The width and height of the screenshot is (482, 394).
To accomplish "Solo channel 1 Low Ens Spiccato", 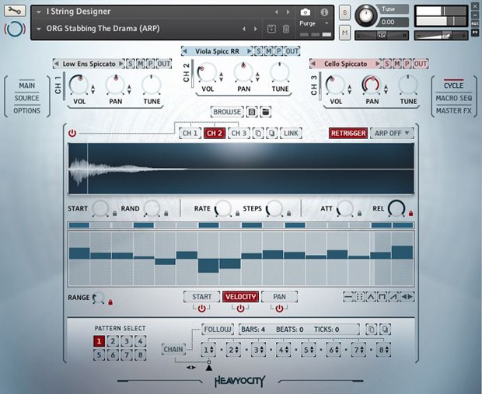I will pos(131,64).
